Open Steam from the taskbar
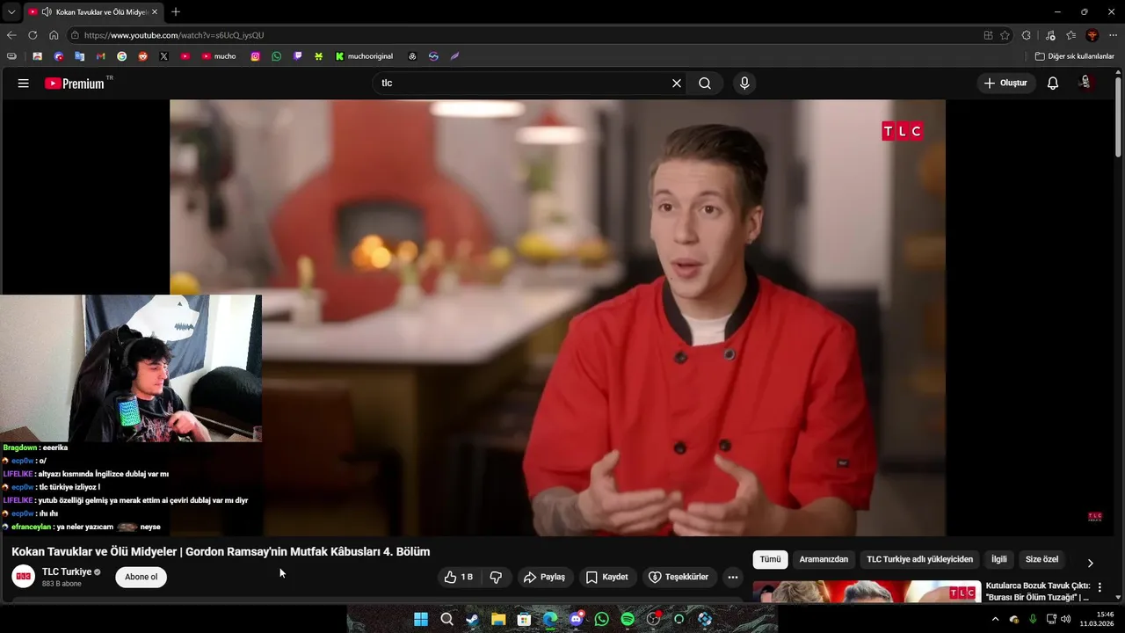This screenshot has height=633, width=1125. 472,619
